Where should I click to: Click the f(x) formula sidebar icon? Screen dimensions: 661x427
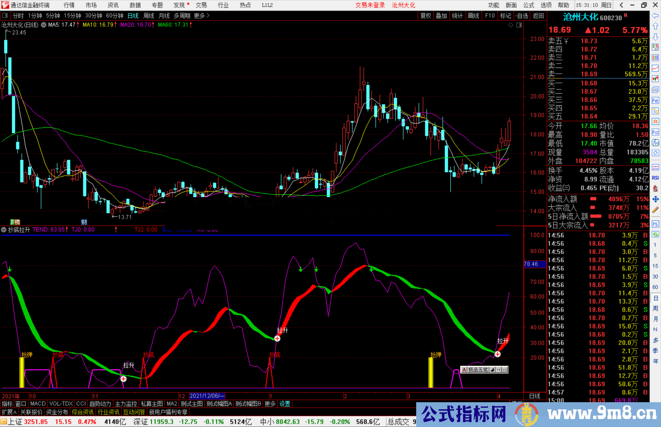(x=655, y=143)
